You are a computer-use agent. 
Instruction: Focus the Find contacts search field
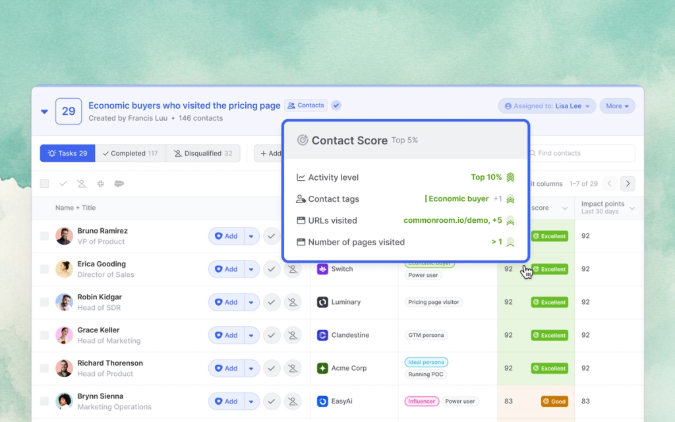(x=581, y=153)
